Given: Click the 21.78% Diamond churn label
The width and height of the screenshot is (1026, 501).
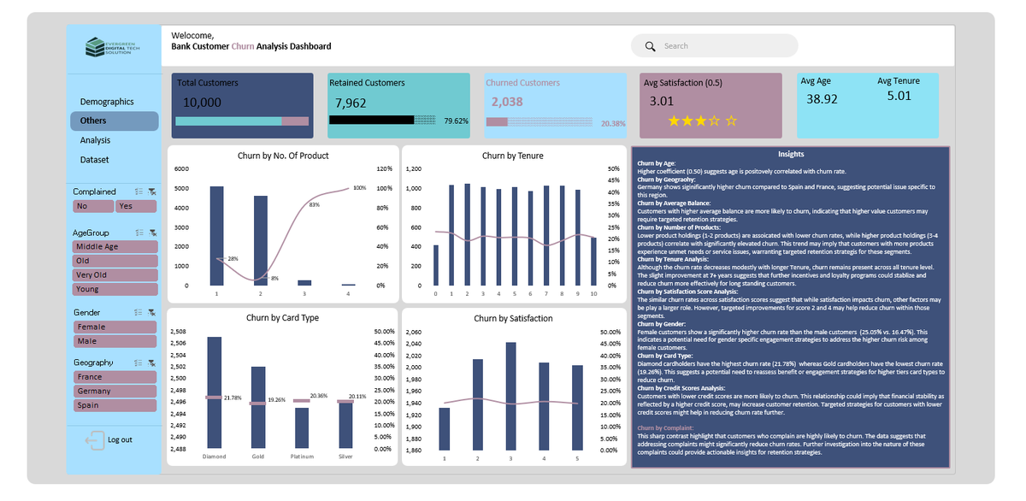Looking at the screenshot, I should [x=232, y=398].
